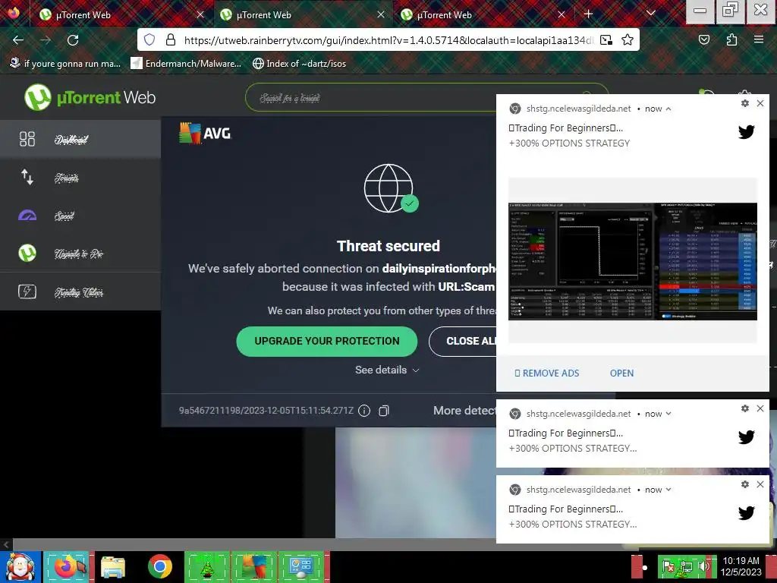777x583 pixels.
Task: Open the Trending Videos sidebar item
Action: tap(80, 291)
